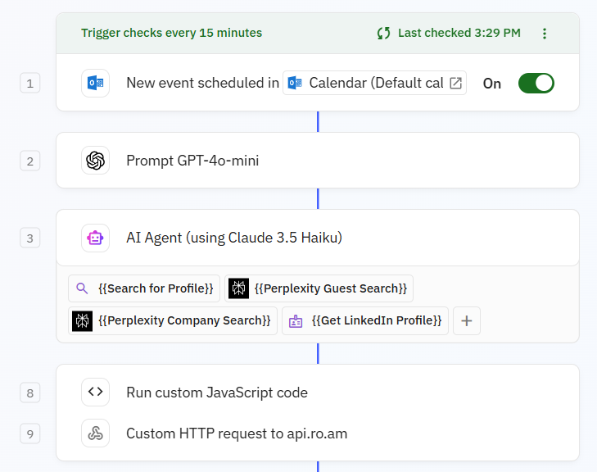Select step number 2 badge
Image resolution: width=597 pixels, height=472 pixels.
point(30,161)
